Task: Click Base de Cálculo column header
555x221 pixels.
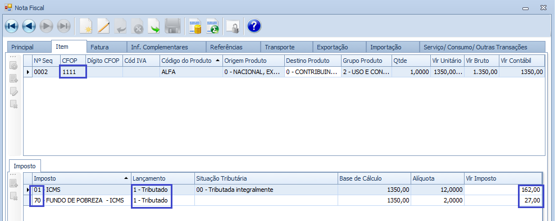Action: pos(375,178)
